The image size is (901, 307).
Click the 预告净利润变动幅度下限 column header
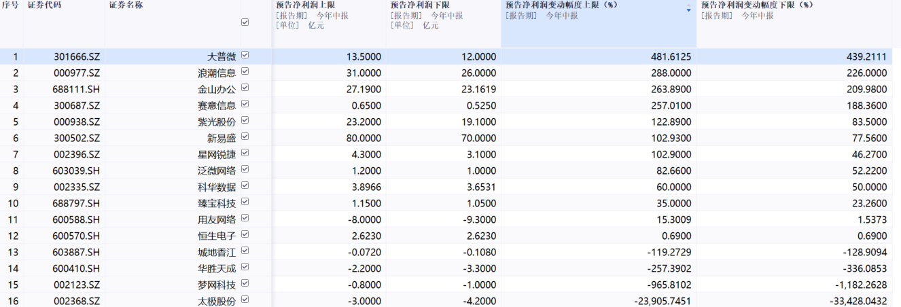pos(757,5)
